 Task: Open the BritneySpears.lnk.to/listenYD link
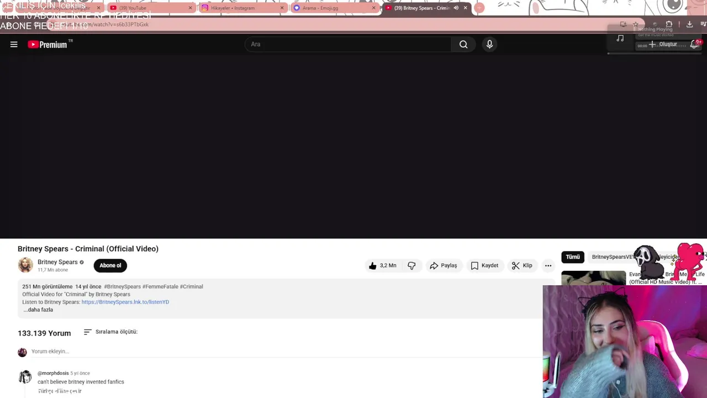[x=125, y=302]
